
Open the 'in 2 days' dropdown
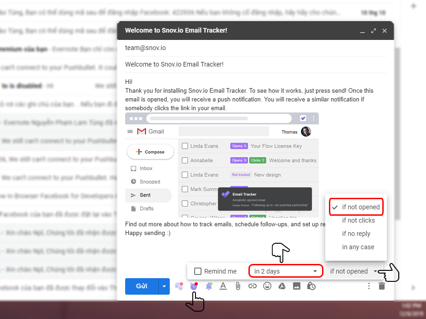tap(286, 271)
